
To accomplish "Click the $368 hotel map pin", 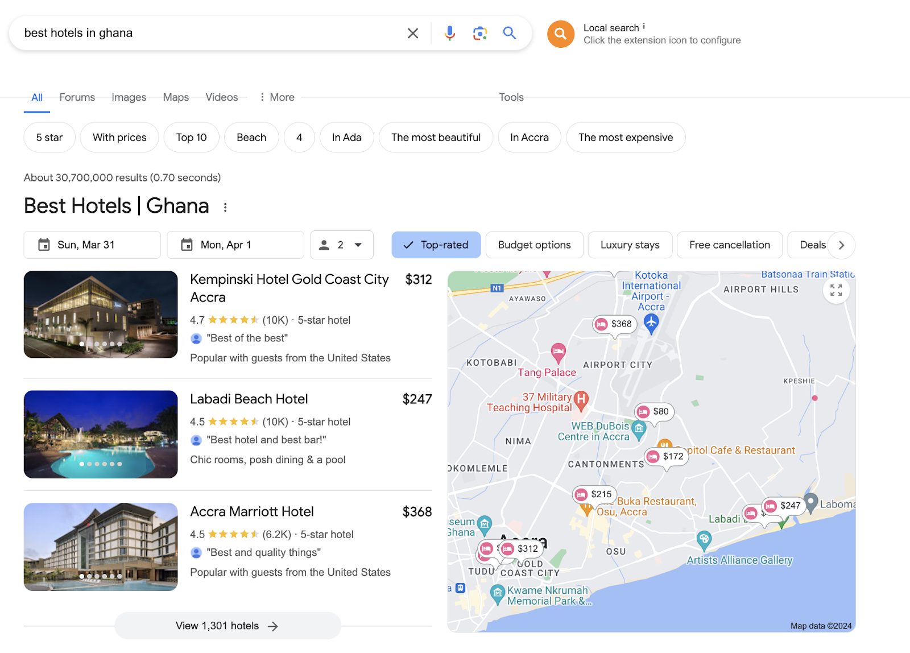I will click(x=614, y=324).
